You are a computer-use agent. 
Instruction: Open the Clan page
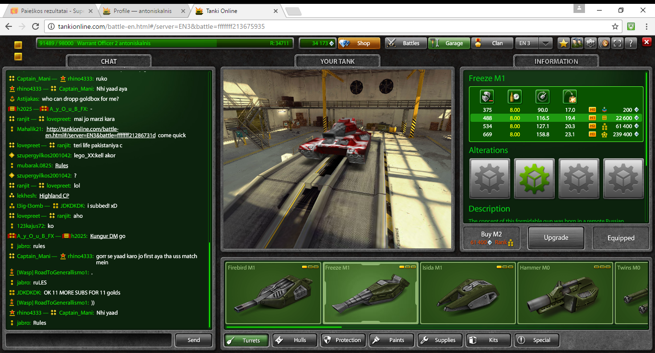pyautogui.click(x=492, y=43)
